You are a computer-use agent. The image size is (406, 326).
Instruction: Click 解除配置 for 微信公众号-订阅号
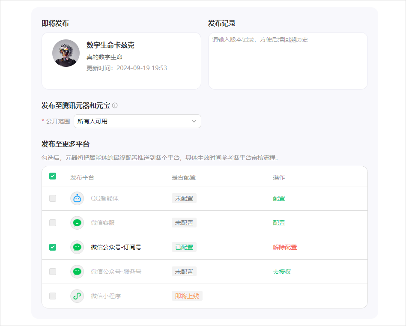pos(285,247)
